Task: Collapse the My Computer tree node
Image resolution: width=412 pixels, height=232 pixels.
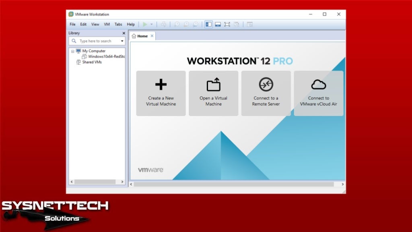Action: 72,51
